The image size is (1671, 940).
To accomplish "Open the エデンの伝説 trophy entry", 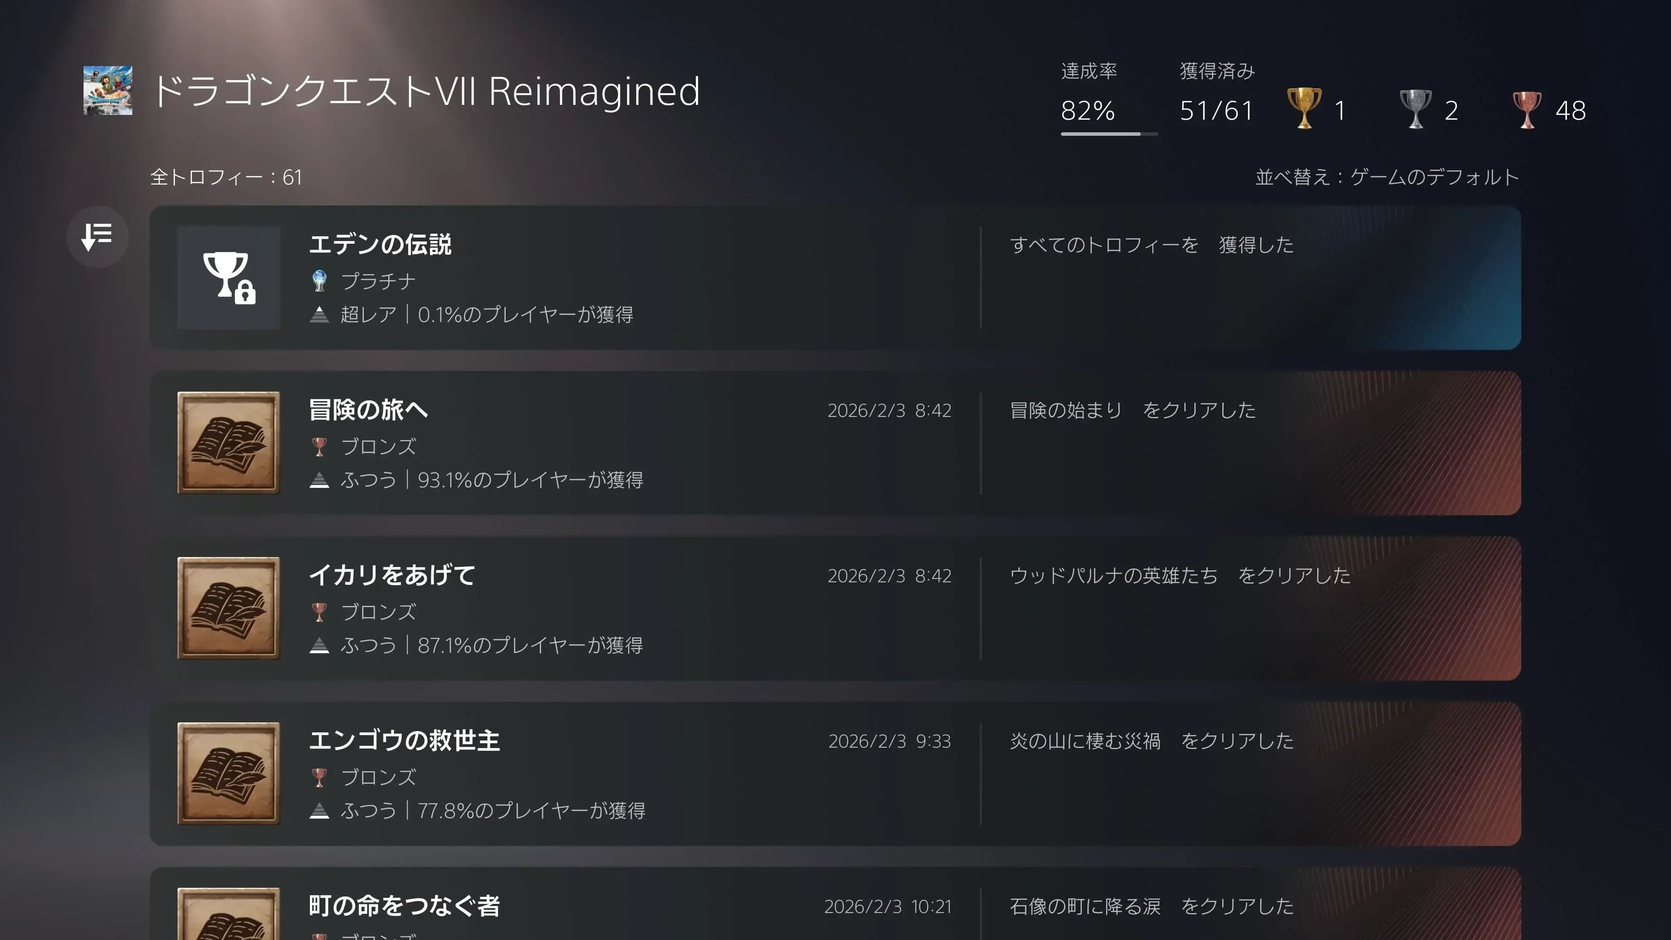I will 835,278.
